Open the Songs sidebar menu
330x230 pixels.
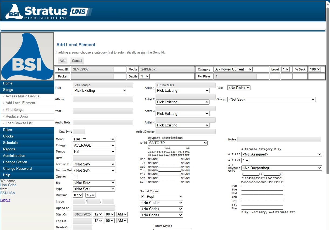[27, 90]
